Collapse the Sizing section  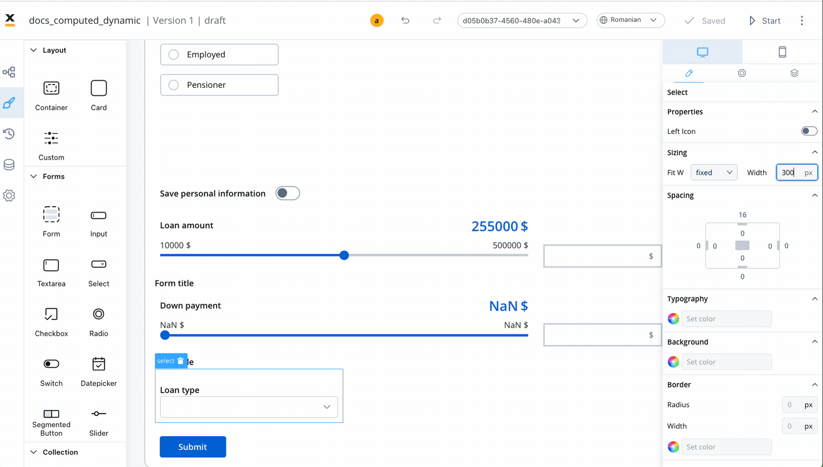[814, 152]
